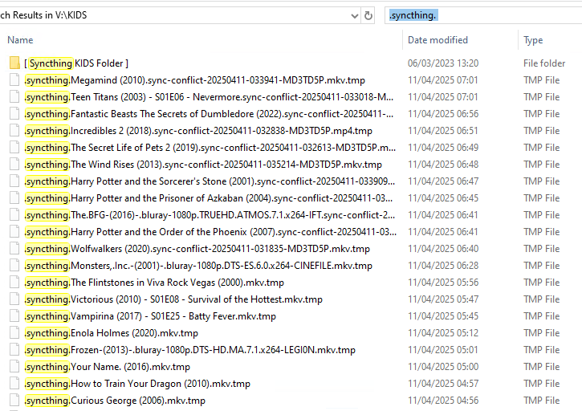Select the Prisoner of Azkaban file icon
This screenshot has height=411, width=582.
(14, 198)
